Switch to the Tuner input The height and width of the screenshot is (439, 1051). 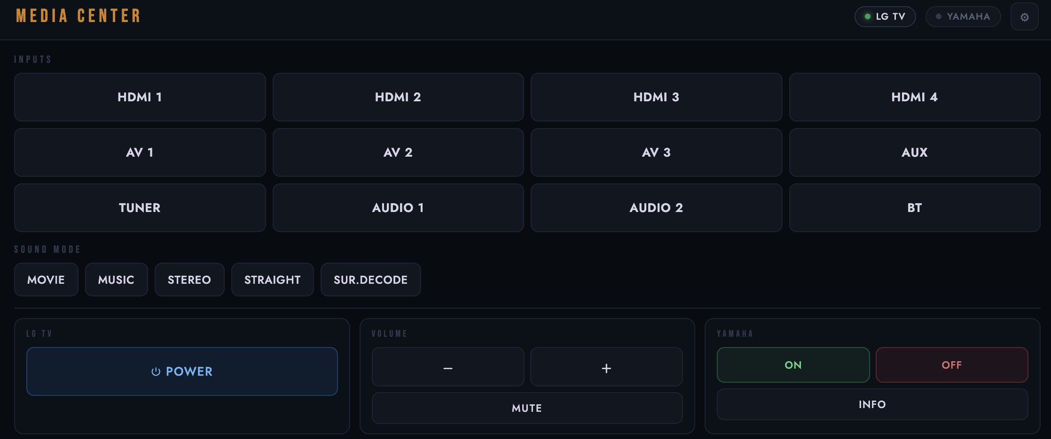click(x=140, y=208)
